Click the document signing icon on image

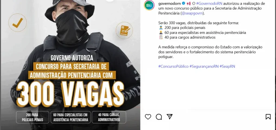pos(124,30)
